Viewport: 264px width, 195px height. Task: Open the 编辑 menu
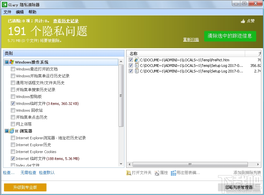pyautogui.click(x=20, y=12)
